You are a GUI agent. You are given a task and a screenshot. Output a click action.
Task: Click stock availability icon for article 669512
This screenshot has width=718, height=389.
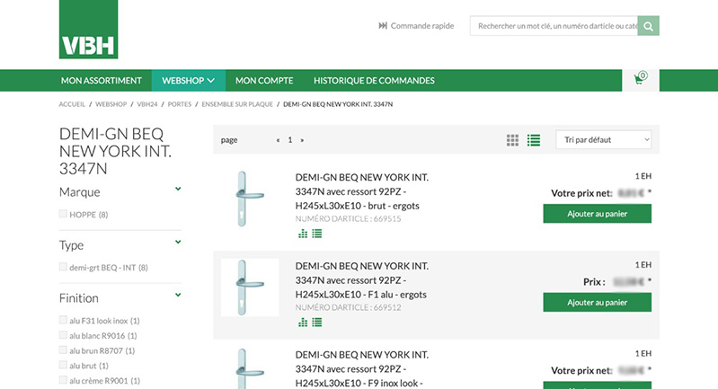pos(303,322)
